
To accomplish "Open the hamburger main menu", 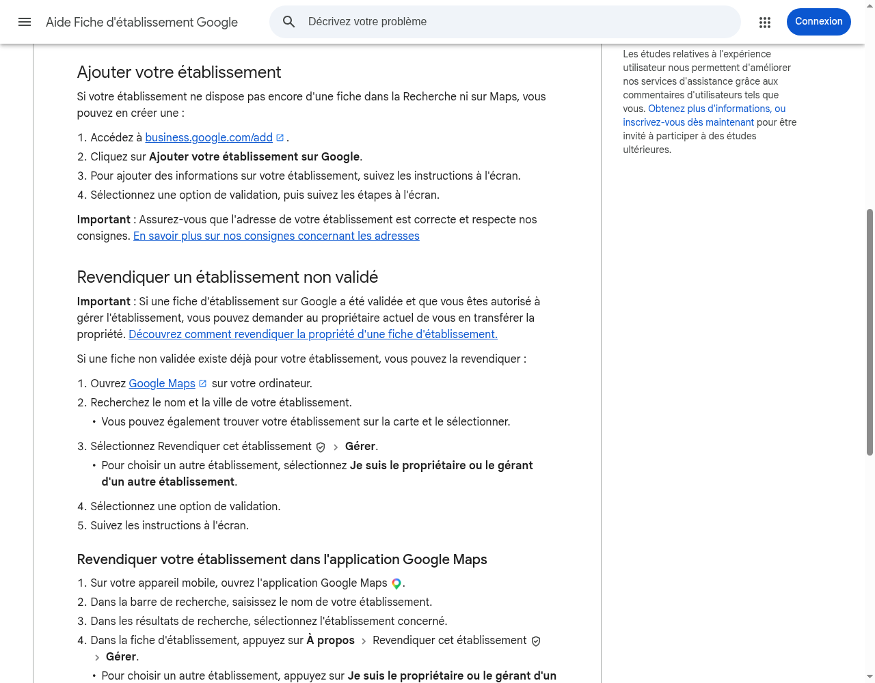I will pos(25,22).
